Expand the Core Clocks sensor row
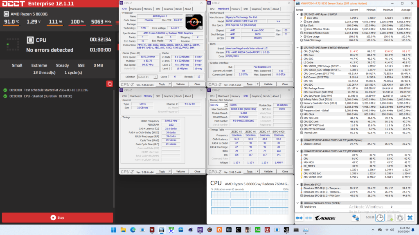Image resolution: width=419 pixels, height=235 pixels. coord(302,22)
